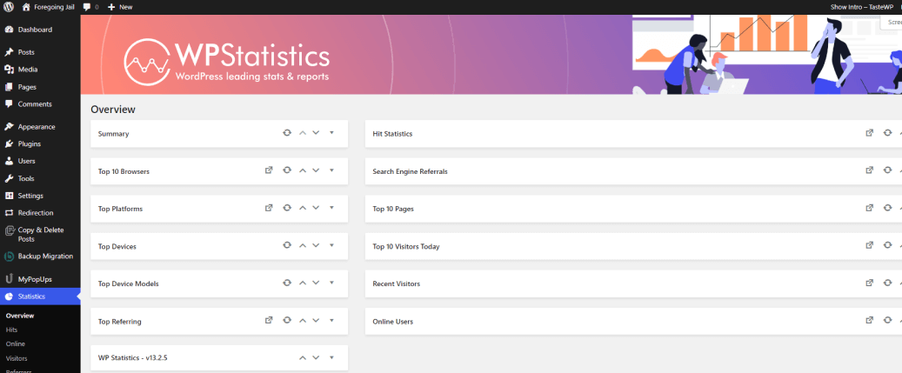Viewport: 902px width, 373px height.
Task: Move Top Platforms widget up
Action: tap(303, 208)
